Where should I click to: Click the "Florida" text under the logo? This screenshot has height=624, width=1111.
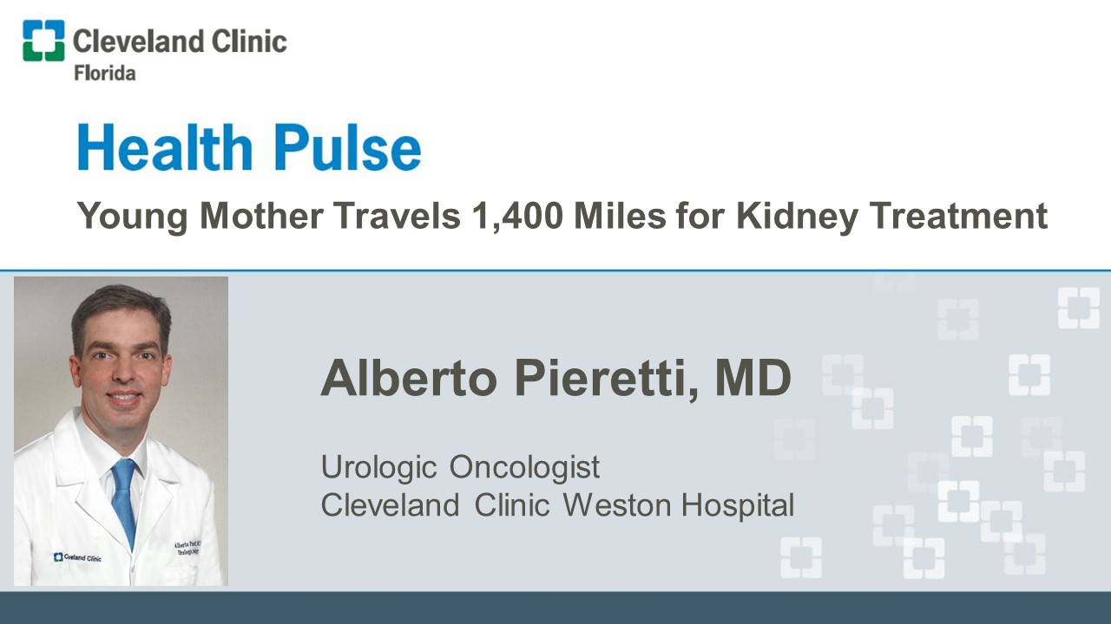104,73
